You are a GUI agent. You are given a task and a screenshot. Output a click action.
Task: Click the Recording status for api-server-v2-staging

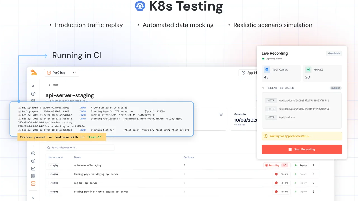point(276,165)
